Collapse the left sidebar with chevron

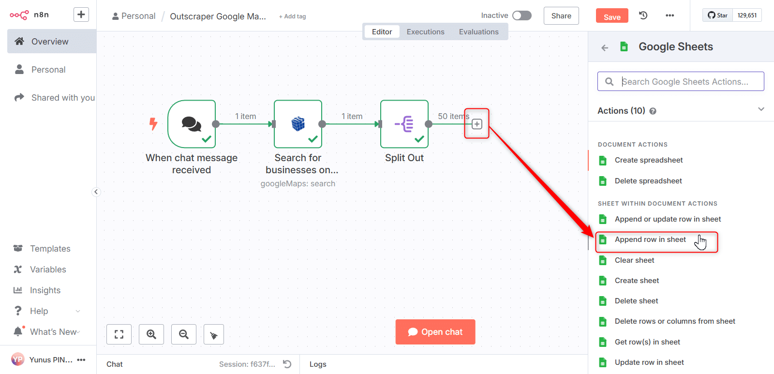[x=96, y=192]
